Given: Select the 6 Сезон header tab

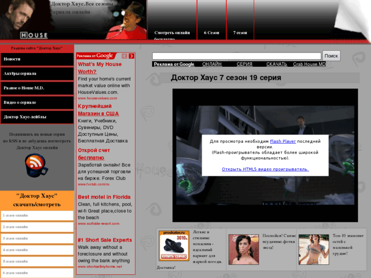Looking at the screenshot, I should click(x=212, y=33).
